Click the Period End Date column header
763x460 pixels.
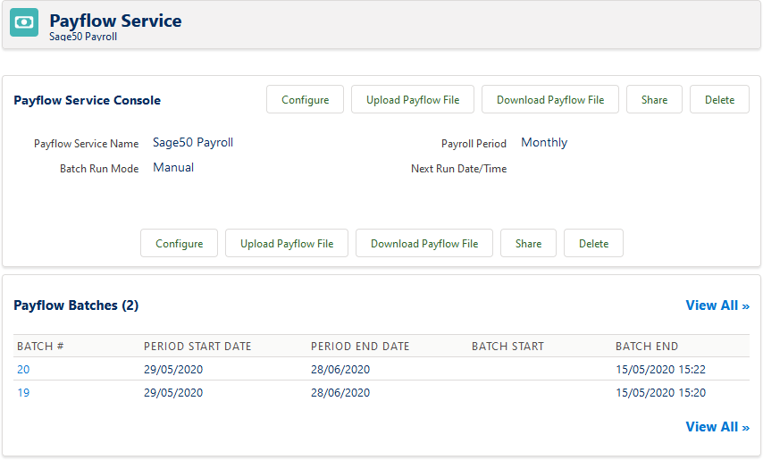[x=360, y=347]
